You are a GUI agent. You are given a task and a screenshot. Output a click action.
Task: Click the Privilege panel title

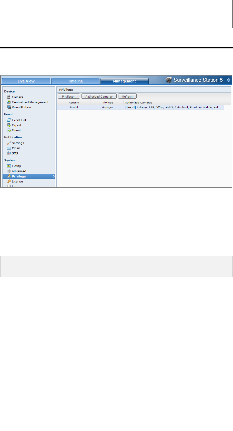(66, 90)
